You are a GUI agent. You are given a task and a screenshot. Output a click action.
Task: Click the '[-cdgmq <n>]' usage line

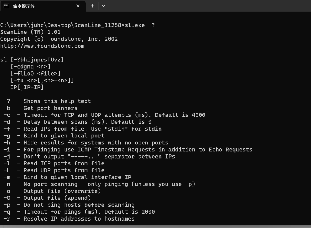pos(30,67)
